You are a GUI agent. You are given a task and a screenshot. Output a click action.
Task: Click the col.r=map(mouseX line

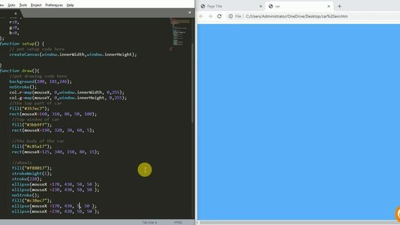tap(67, 92)
